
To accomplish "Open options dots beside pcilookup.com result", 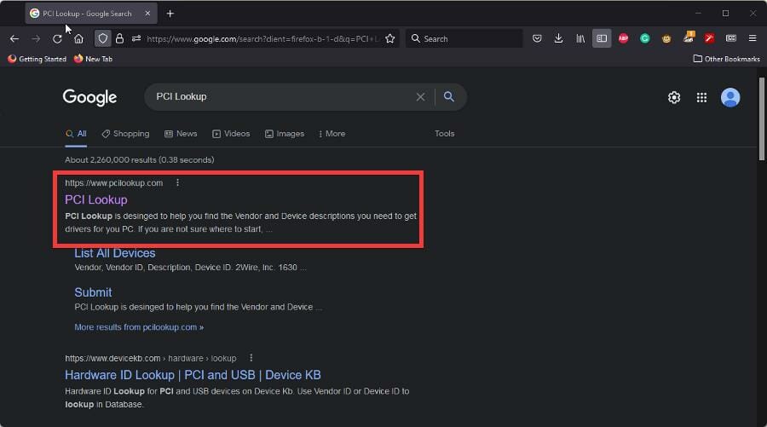I will pyautogui.click(x=177, y=182).
